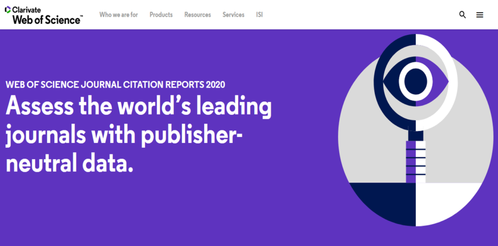Open the ISI menu item

260,15
